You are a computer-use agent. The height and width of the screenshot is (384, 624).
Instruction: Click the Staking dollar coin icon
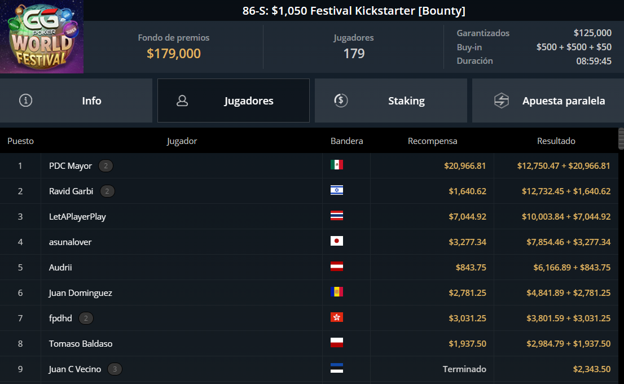(341, 101)
